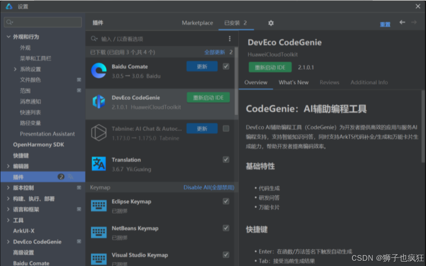This screenshot has width=426, height=266.
Task: Click the Translation plugin icon
Action: click(99, 164)
